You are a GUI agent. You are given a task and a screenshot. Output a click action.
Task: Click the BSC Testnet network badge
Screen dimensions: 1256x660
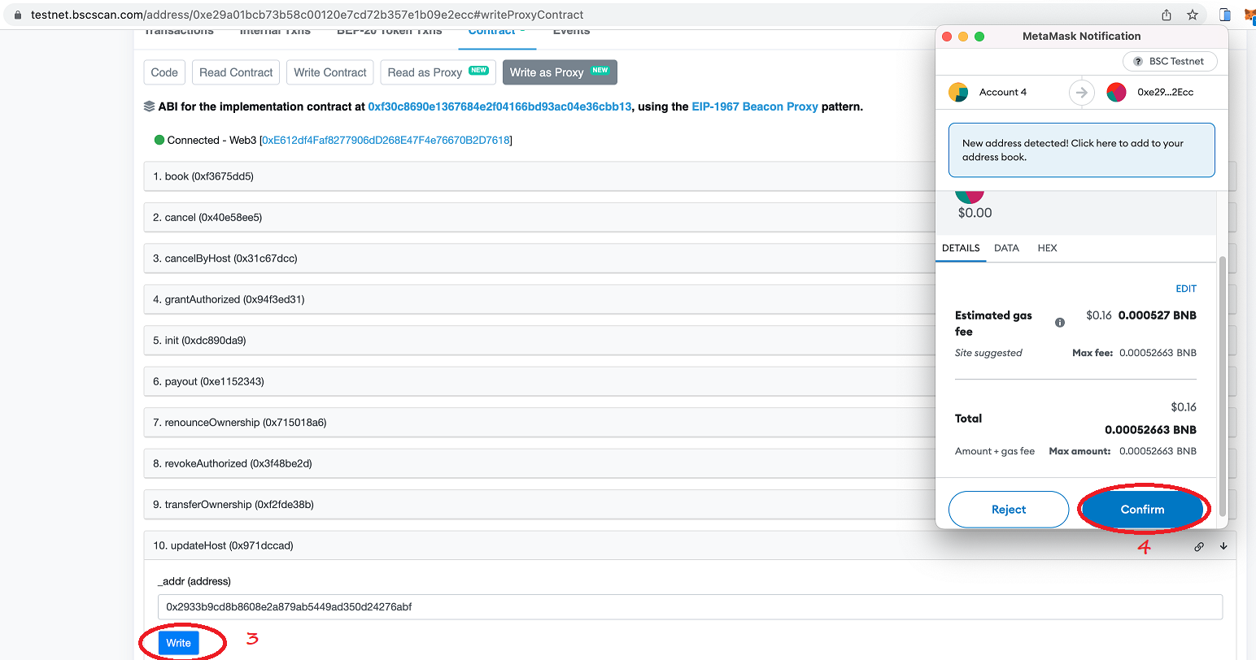coord(1170,61)
